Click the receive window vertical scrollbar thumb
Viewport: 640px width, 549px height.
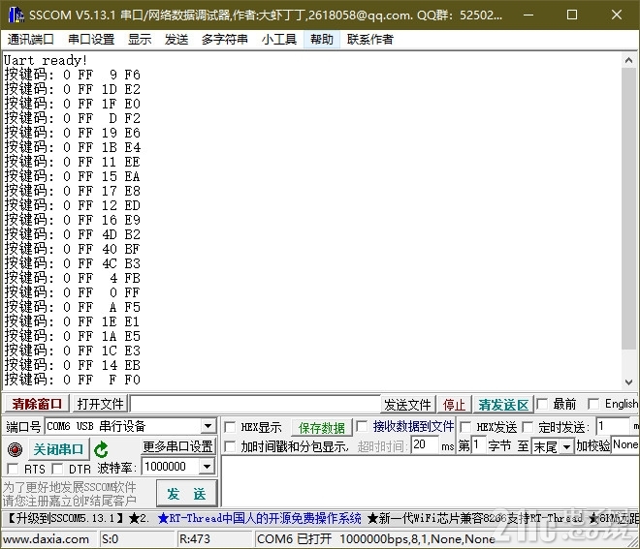[628, 208]
